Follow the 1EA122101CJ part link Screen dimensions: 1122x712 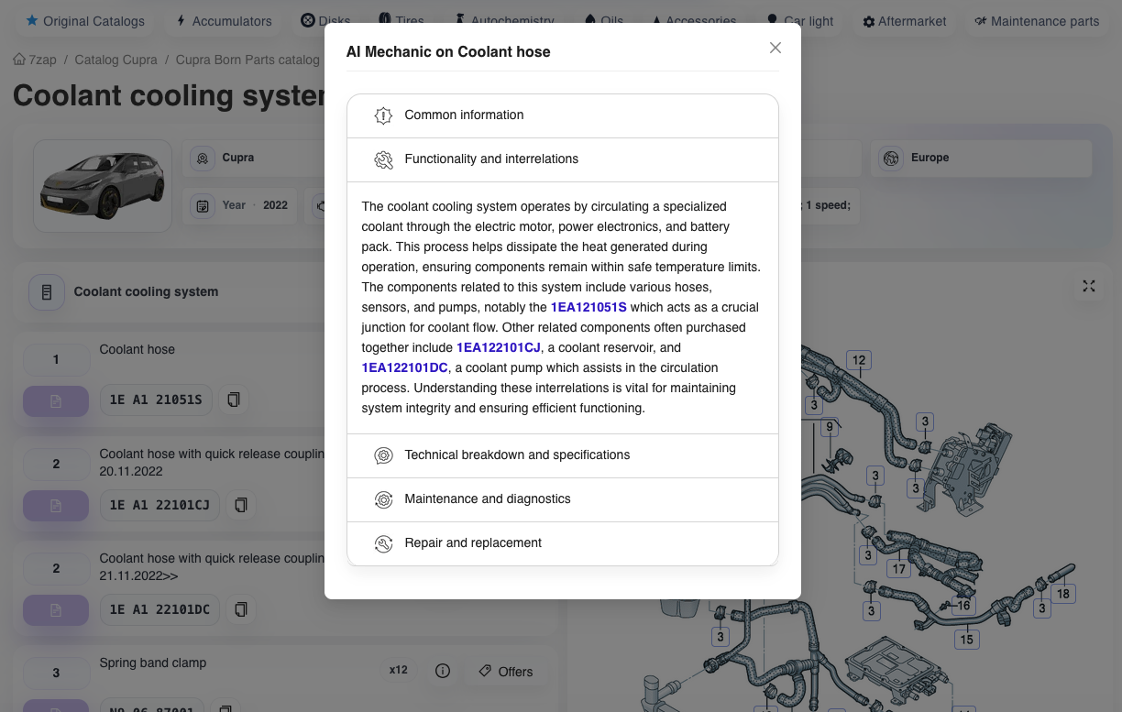[x=499, y=347]
